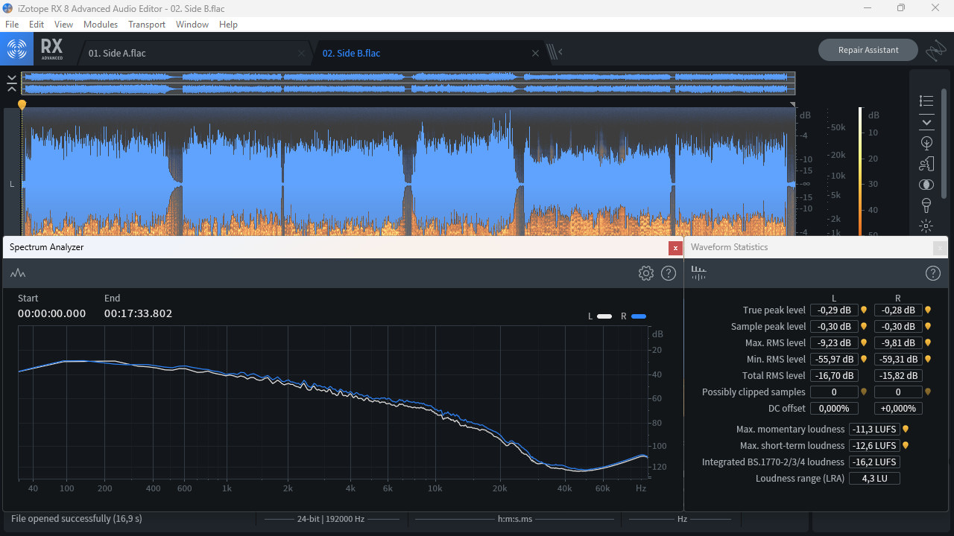Click the iZotope logo icon at top left
This screenshot has height=536, width=954.
[x=16, y=50]
